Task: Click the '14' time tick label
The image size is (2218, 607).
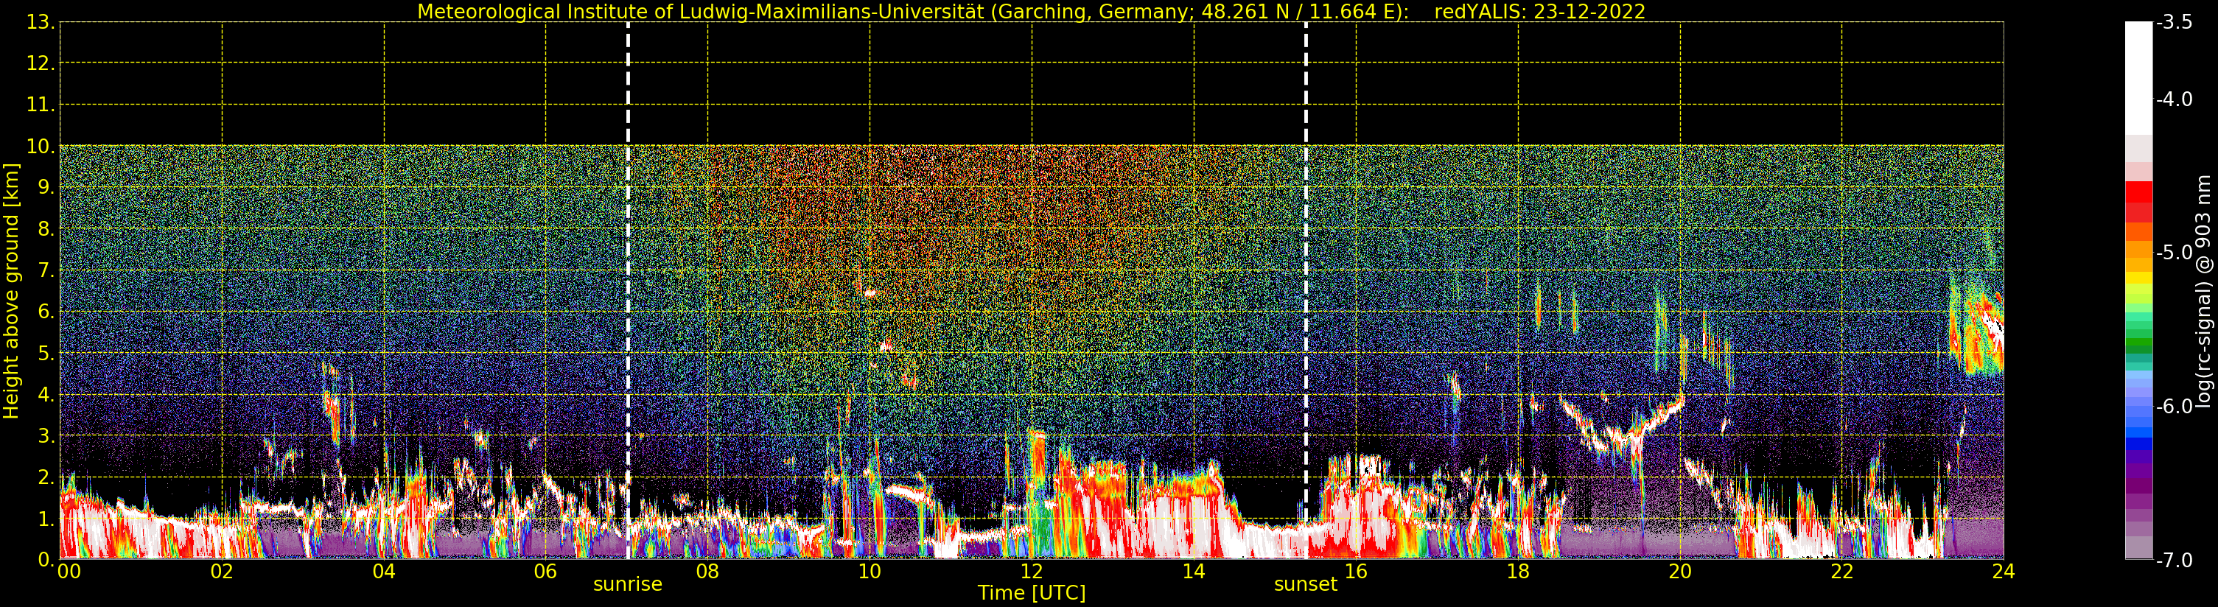Action: click(x=1194, y=572)
